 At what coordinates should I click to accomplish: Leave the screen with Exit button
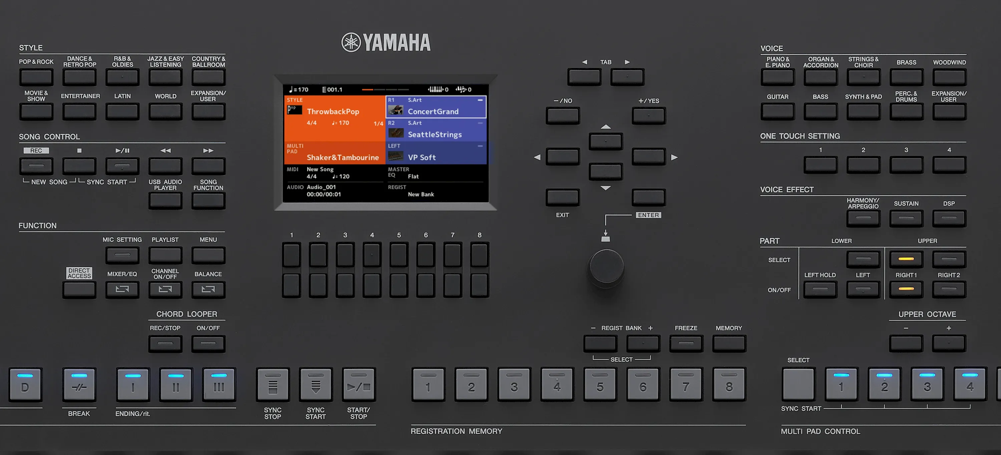[563, 197]
